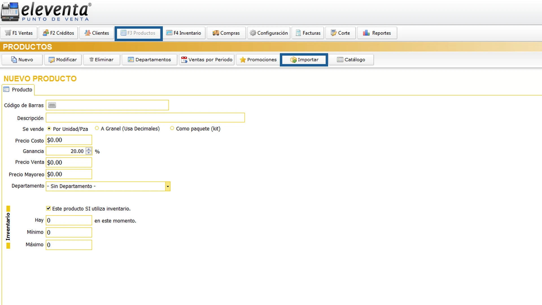
Task: Select 'A Granel (Usa Decimales)' option
Action: click(x=97, y=128)
